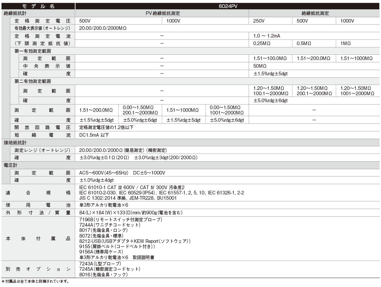Click the ±5.0%rdg±6dgt second range accuracy
Image resolution: width=381 pixels, height=287 pixels.
click(270, 100)
